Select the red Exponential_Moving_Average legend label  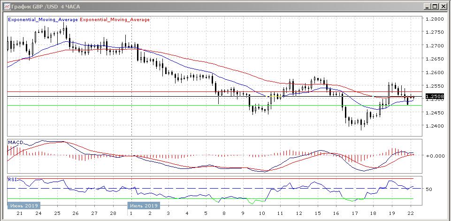(115, 20)
